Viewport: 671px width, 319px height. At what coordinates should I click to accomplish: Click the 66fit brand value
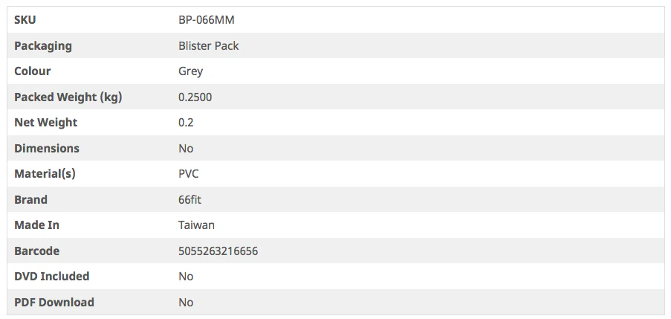pyautogui.click(x=191, y=199)
